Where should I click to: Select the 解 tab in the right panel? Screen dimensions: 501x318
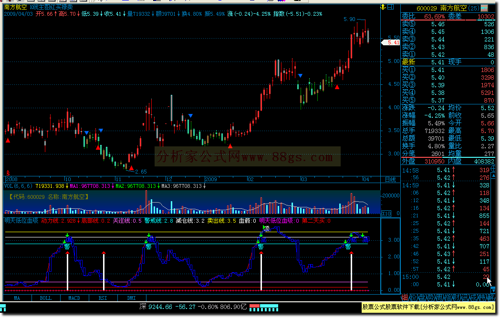pos(491,297)
